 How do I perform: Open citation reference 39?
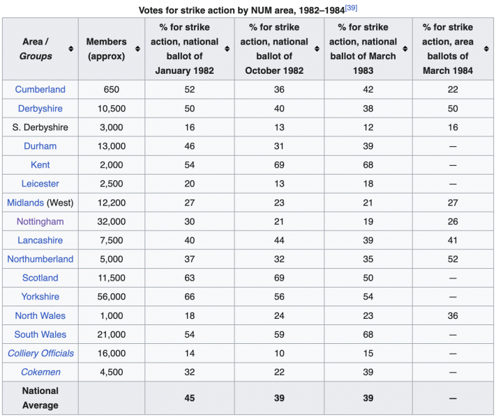click(x=351, y=8)
